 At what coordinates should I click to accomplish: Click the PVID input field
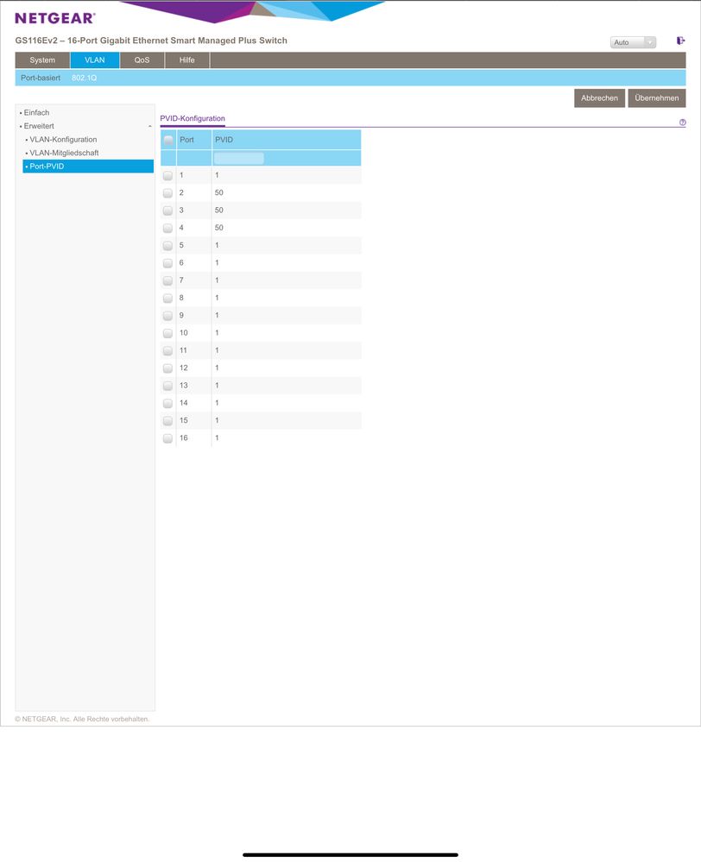239,158
